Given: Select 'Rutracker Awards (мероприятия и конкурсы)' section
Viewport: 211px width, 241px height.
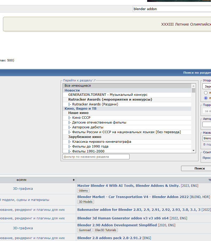Looking at the screenshot, I should (x=127, y=100).
